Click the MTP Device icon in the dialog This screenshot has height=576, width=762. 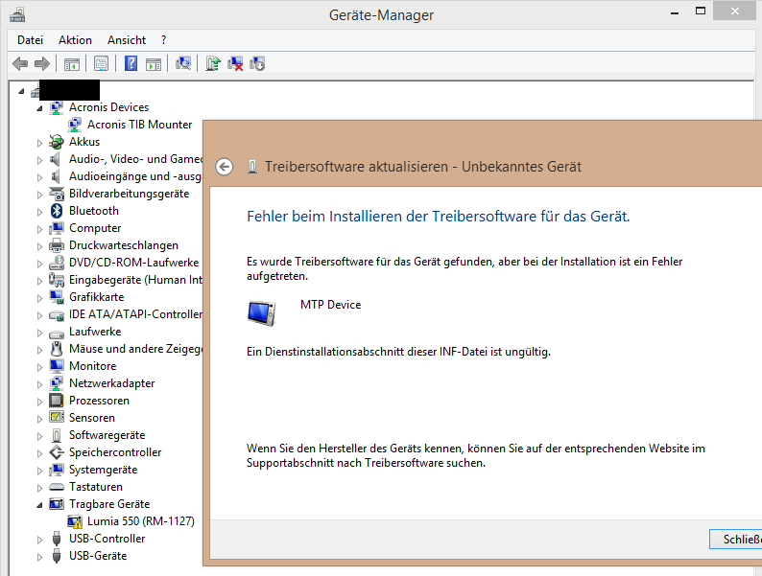click(262, 313)
